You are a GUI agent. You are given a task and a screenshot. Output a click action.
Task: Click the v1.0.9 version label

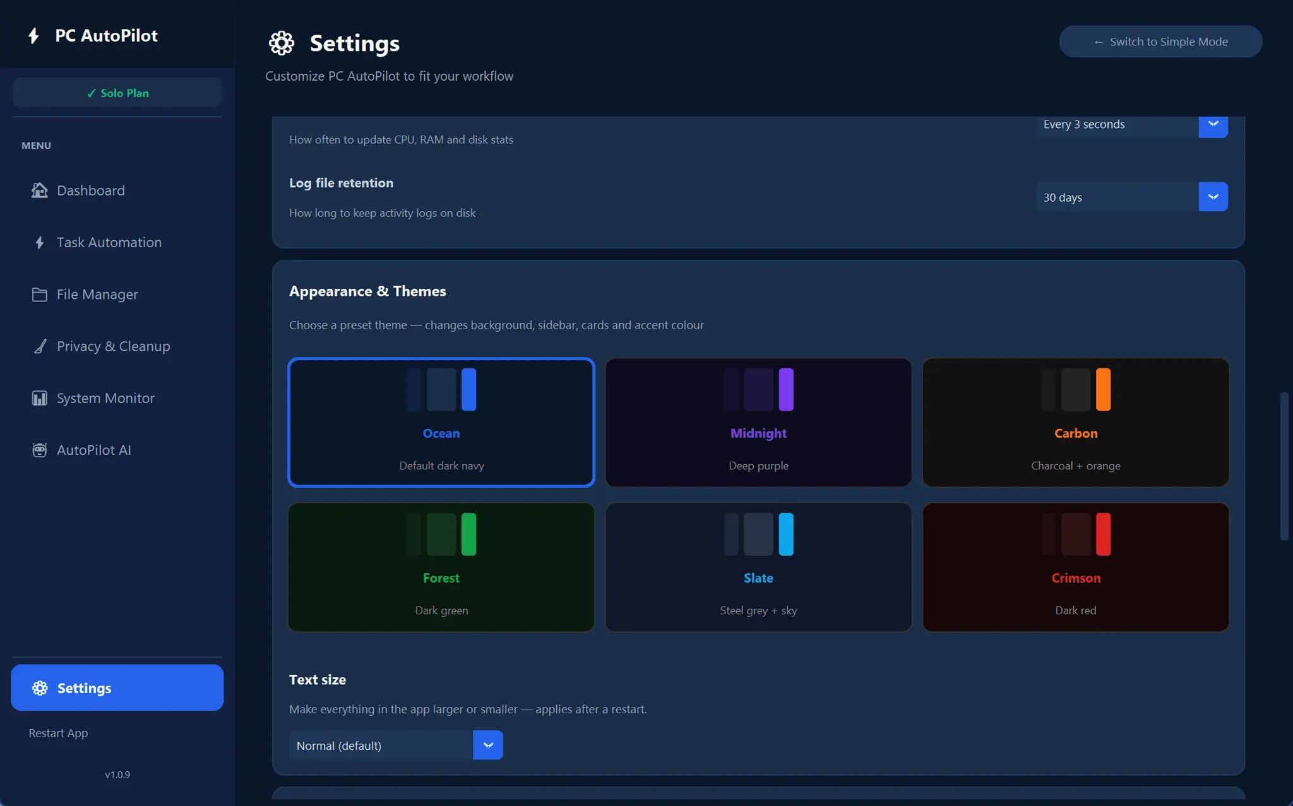[117, 774]
